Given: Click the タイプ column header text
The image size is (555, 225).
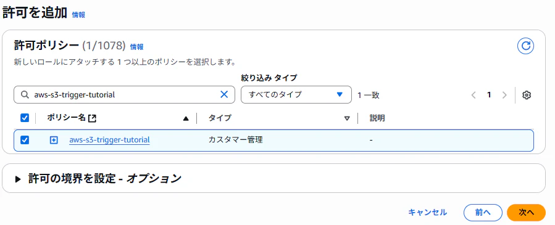Looking at the screenshot, I should click(220, 118).
